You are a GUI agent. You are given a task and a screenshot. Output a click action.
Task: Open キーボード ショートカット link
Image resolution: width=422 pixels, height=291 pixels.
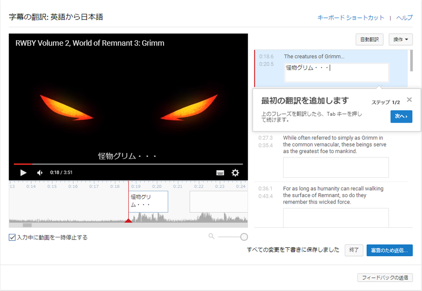coord(351,18)
